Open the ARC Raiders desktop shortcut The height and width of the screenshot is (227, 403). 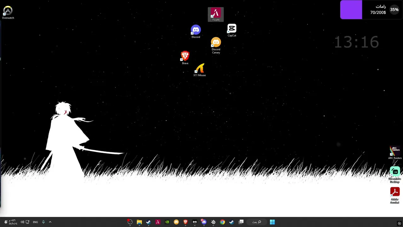pos(395,153)
